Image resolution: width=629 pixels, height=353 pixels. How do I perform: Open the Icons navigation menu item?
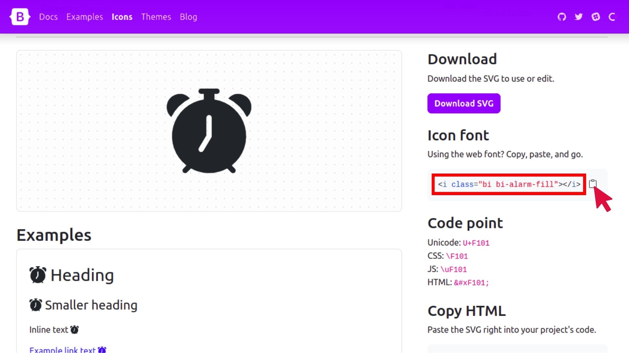(x=122, y=17)
